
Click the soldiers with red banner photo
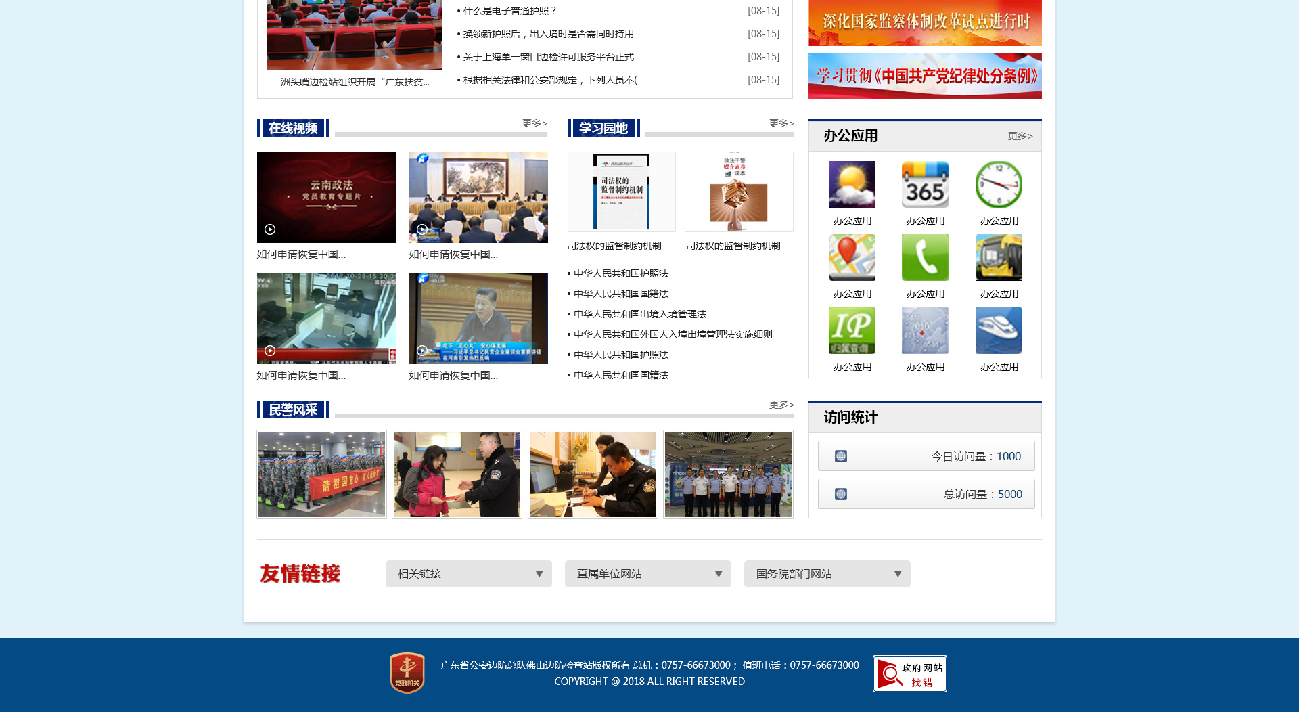point(321,474)
